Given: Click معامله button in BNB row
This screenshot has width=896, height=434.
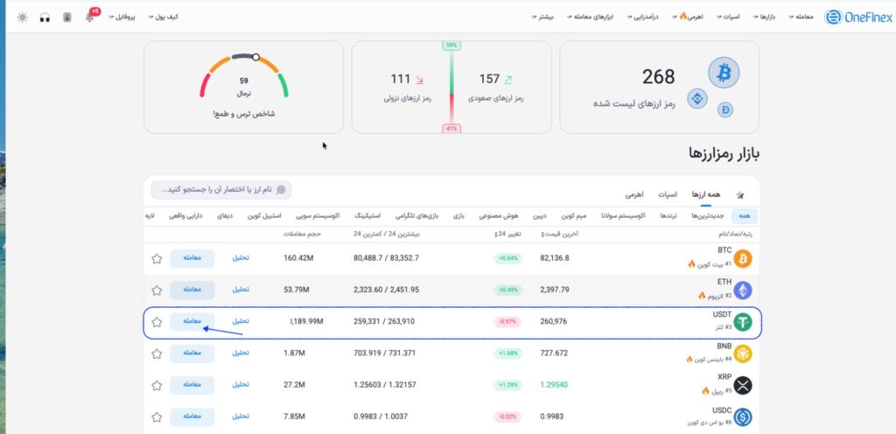Looking at the screenshot, I should (192, 353).
